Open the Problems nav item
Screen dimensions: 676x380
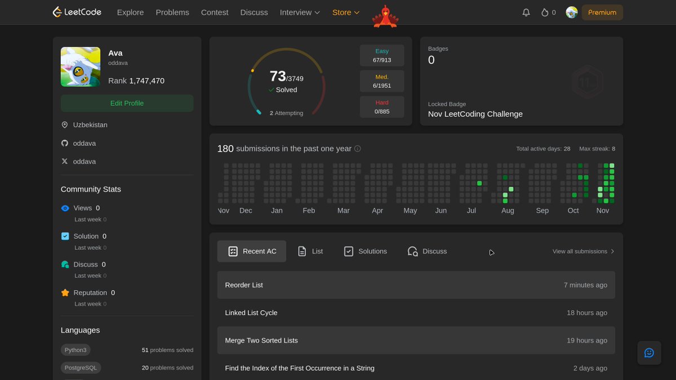click(172, 12)
